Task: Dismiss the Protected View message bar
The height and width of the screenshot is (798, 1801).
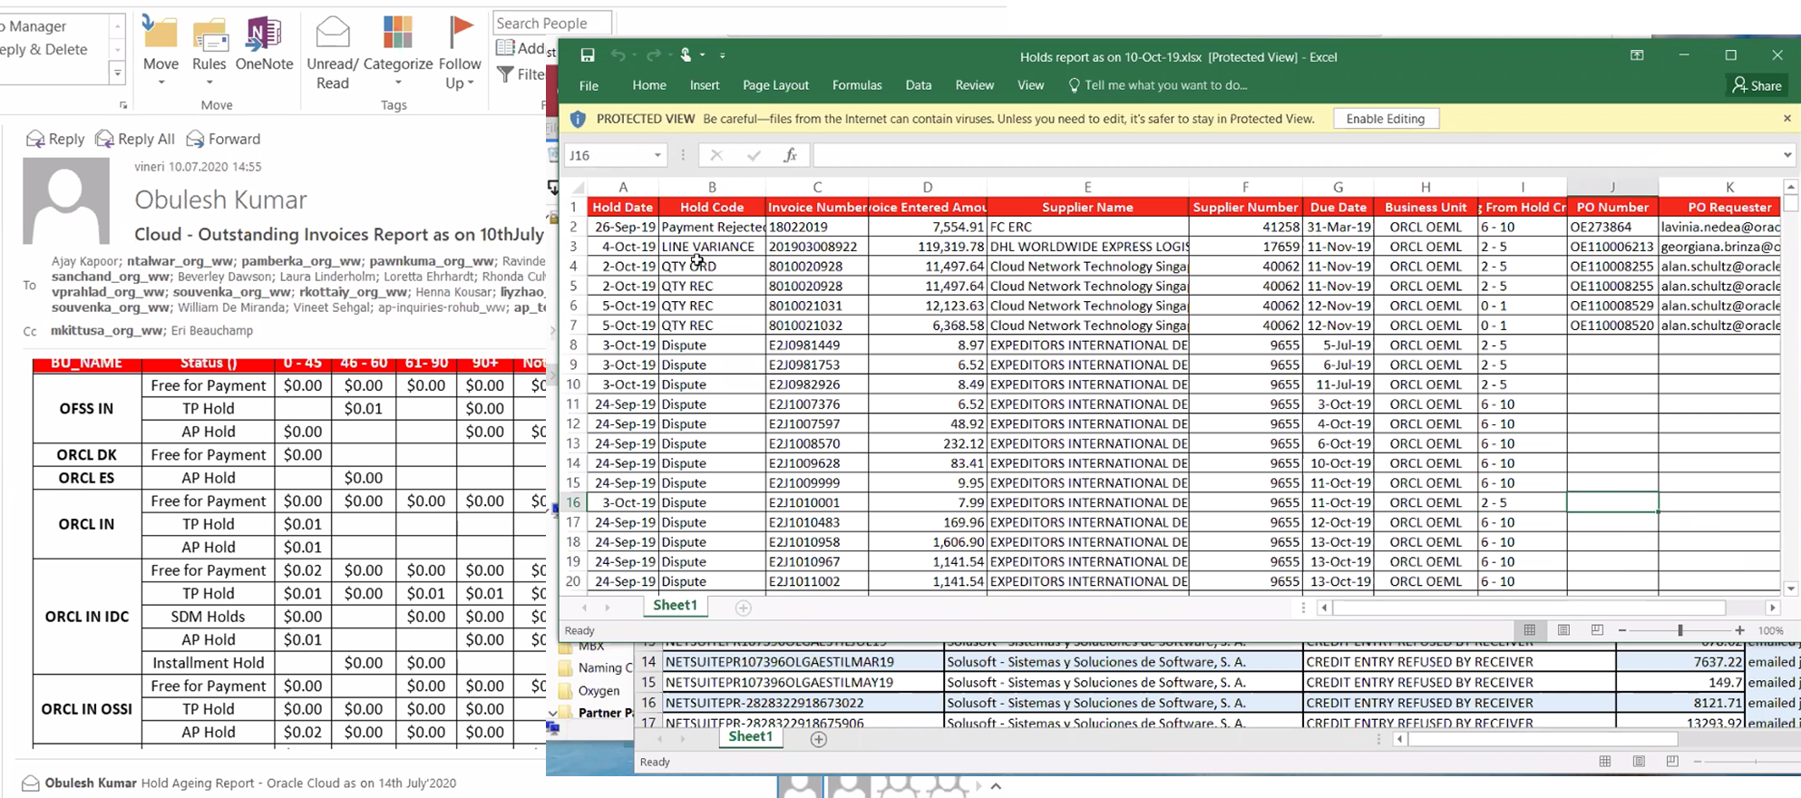Action: 1787,118
